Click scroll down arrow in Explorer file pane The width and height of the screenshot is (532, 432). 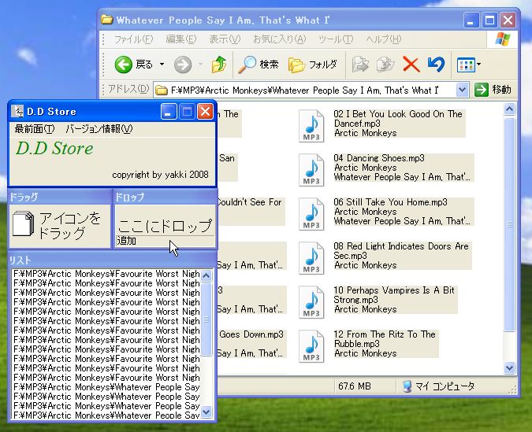509,367
